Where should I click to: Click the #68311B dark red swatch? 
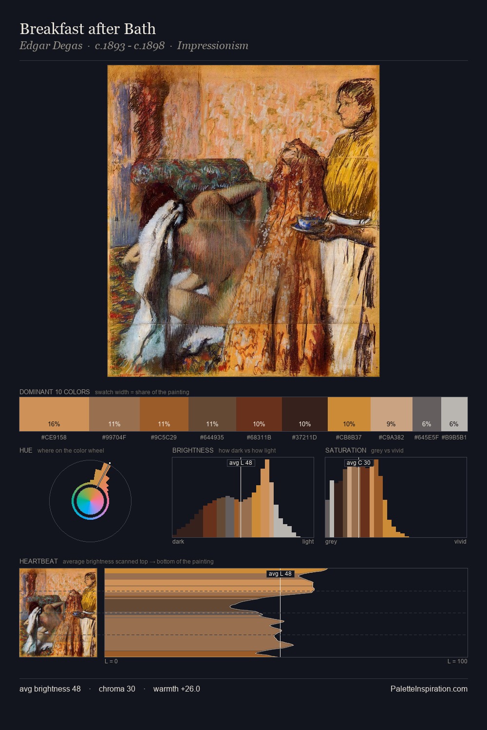259,414
